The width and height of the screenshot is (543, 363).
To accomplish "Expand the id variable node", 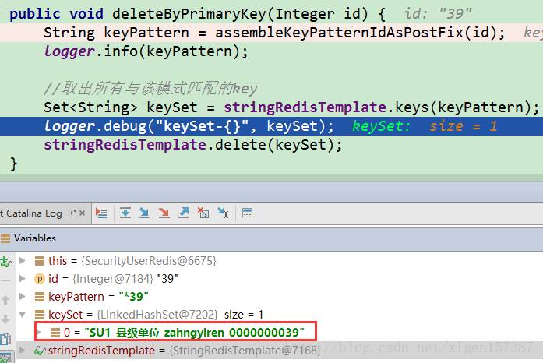I will [23, 279].
